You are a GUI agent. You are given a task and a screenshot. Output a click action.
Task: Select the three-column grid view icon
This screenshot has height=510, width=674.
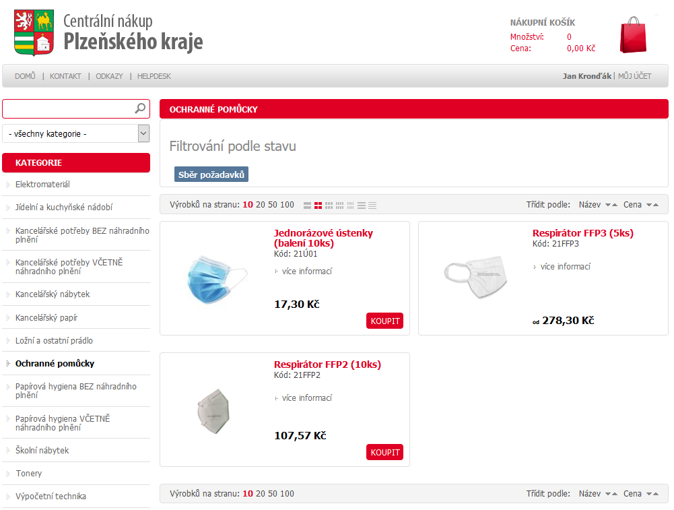tap(329, 205)
